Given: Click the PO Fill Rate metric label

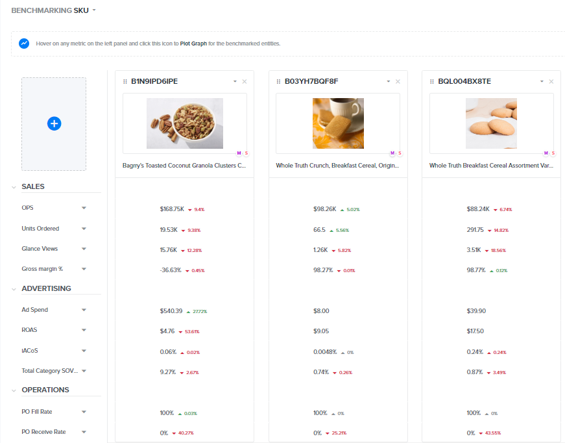Looking at the screenshot, I should (37, 412).
